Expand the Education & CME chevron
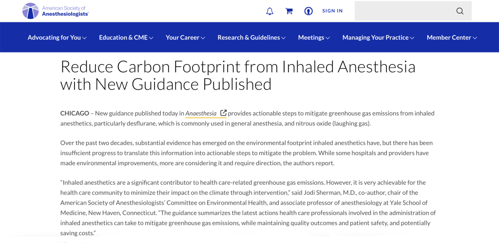Viewport: 499px width, 243px height. [151, 38]
